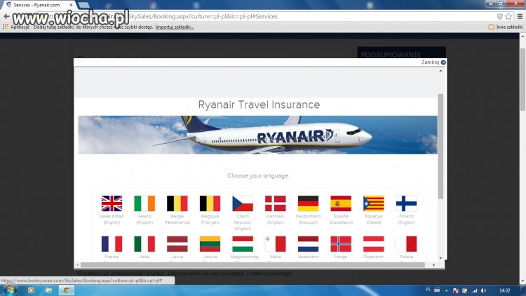
Task: Click the browser address bar URL
Action: [x=203, y=16]
